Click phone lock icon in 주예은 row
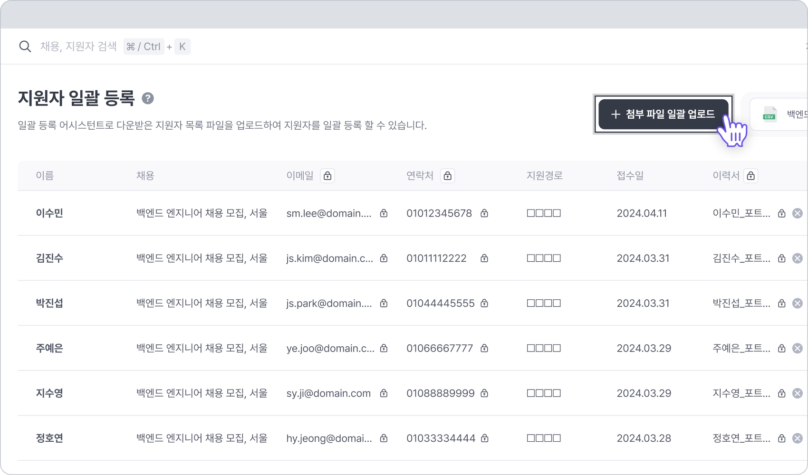Viewport: 808px width, 475px height. click(x=484, y=348)
